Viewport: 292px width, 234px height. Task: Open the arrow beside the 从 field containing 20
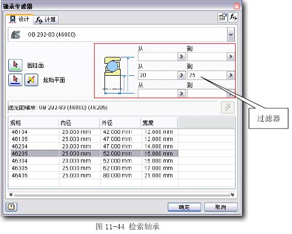pyautogui.click(x=182, y=75)
